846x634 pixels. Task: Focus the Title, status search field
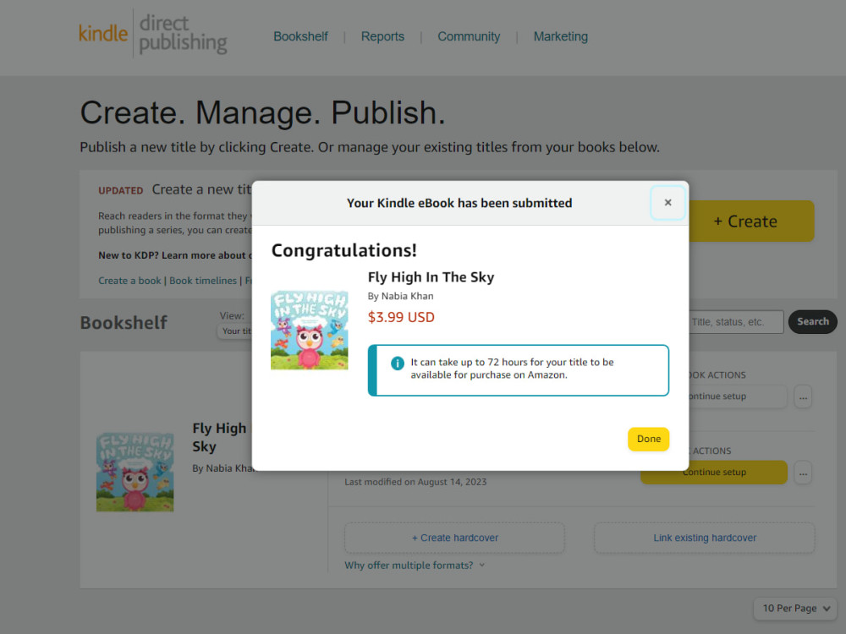736,322
